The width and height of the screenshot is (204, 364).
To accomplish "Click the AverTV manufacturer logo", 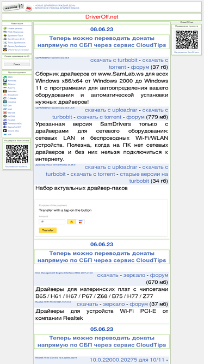I will coord(5,88).
